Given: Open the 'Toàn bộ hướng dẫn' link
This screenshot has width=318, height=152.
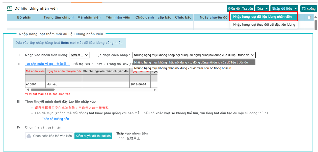Looking at the screenshot, I should [55, 119].
